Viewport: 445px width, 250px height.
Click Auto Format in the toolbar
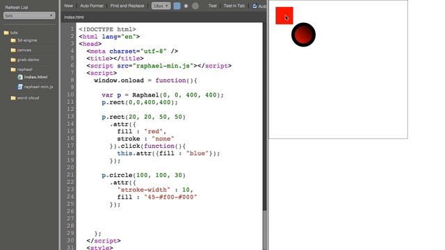(x=92, y=6)
